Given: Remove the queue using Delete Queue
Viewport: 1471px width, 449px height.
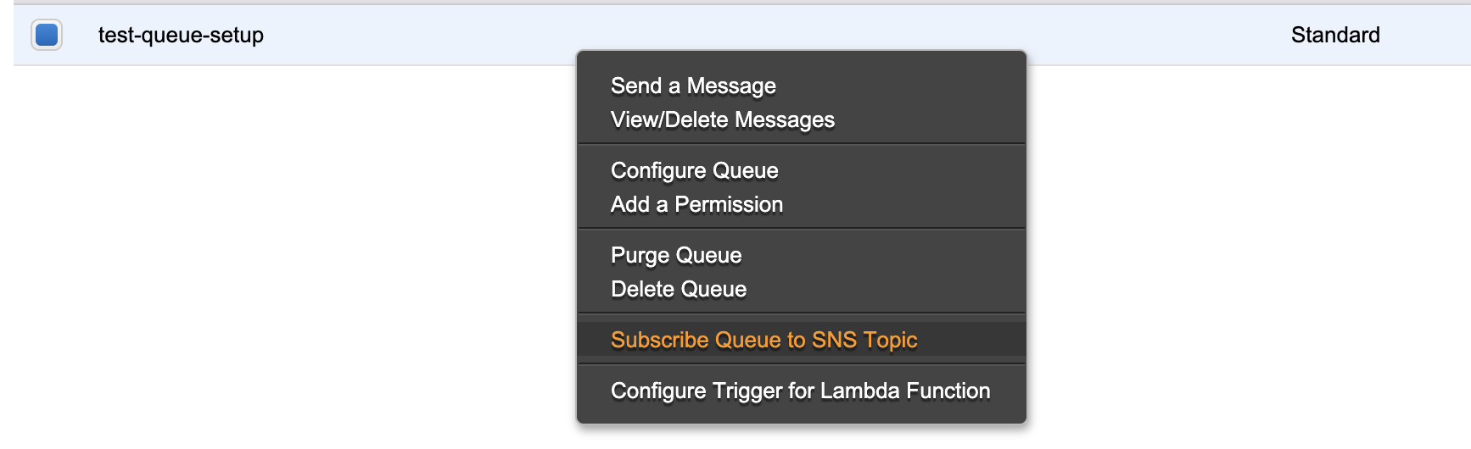Looking at the screenshot, I should (x=679, y=289).
